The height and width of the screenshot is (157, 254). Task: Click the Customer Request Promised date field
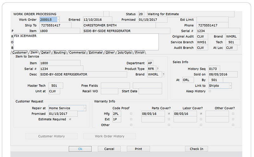[63, 114]
